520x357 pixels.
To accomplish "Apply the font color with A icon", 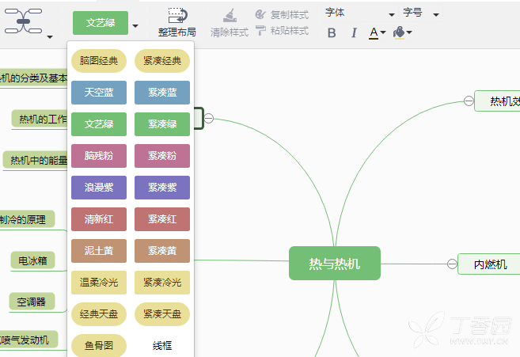I will 374,32.
